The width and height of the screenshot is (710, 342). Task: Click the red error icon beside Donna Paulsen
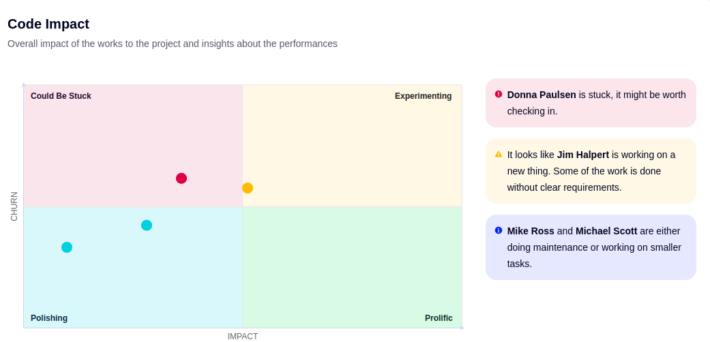click(499, 94)
